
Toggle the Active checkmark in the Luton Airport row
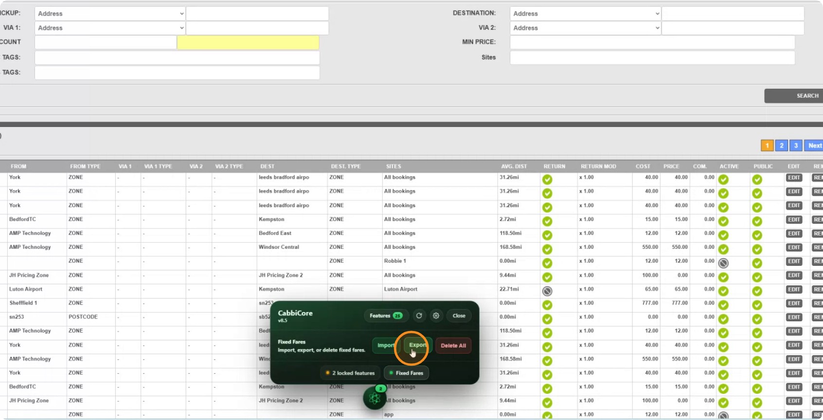tap(723, 291)
